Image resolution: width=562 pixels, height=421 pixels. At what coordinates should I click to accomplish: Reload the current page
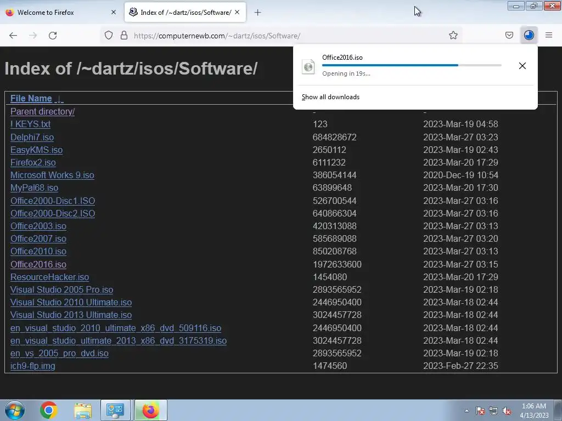coord(53,36)
